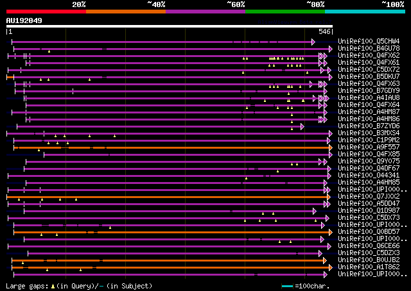The width and height of the screenshot is (411, 291).
Task: Open hit UniRef100_A1T862
Action: 369,267
